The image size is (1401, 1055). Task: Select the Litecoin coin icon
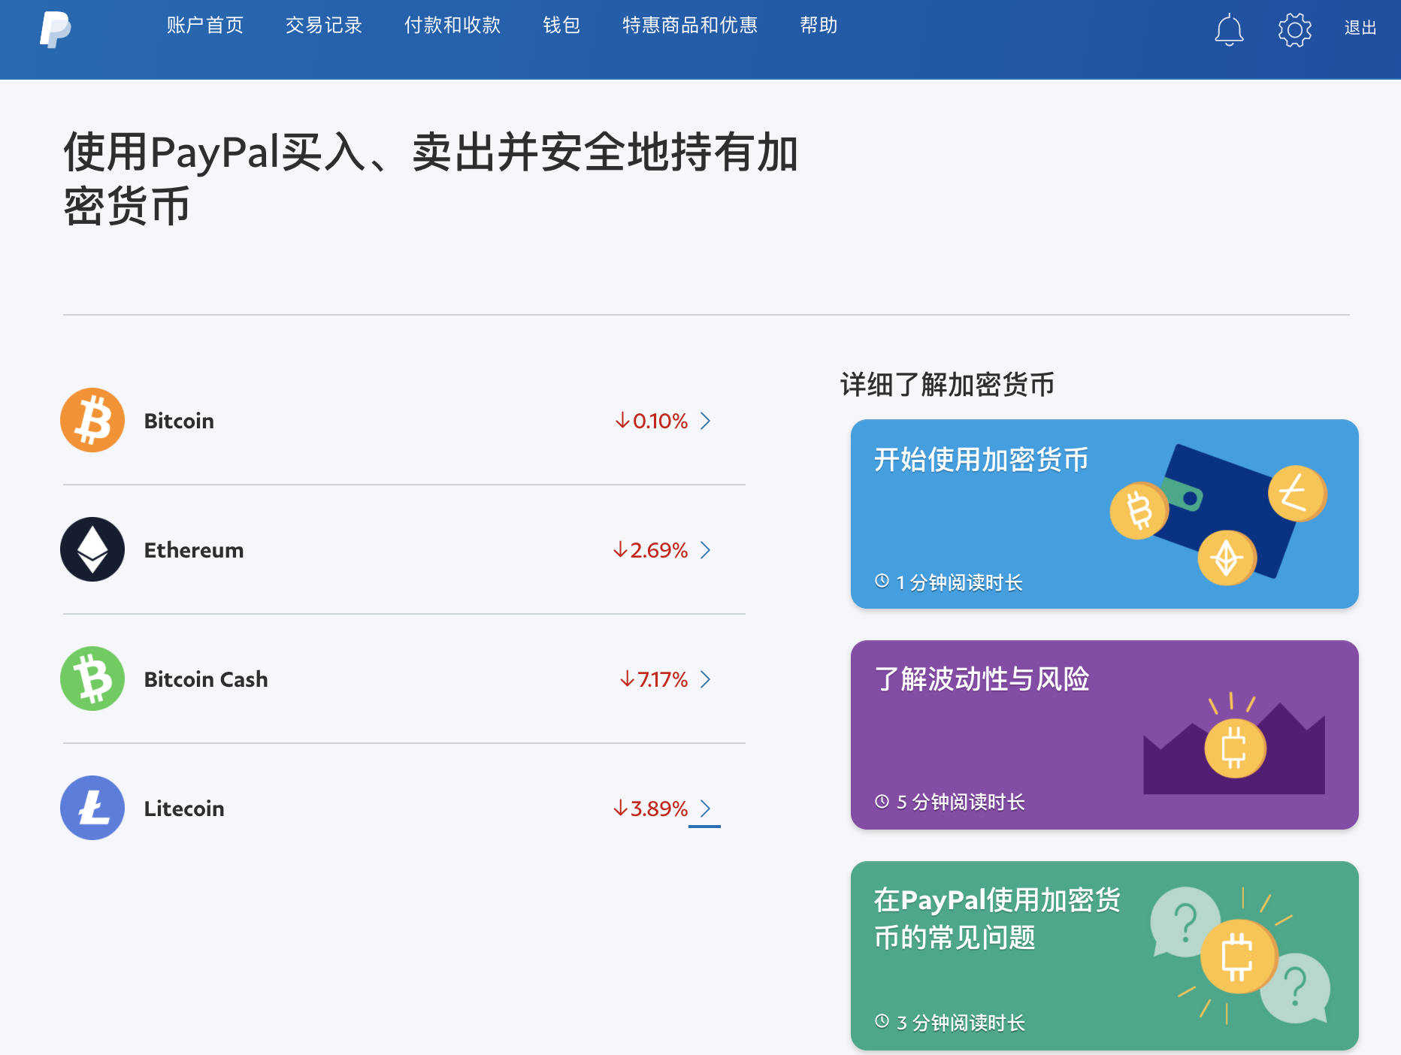click(92, 808)
